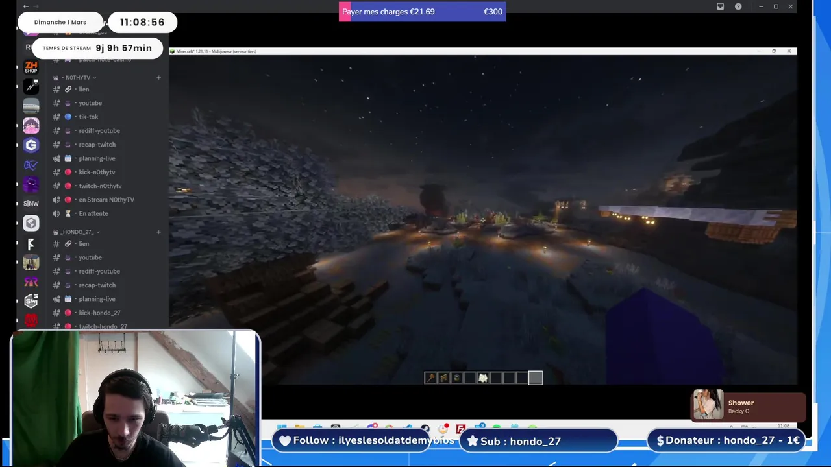Click the Shower album art thumbnail
This screenshot has height=467, width=831.
[708, 405]
